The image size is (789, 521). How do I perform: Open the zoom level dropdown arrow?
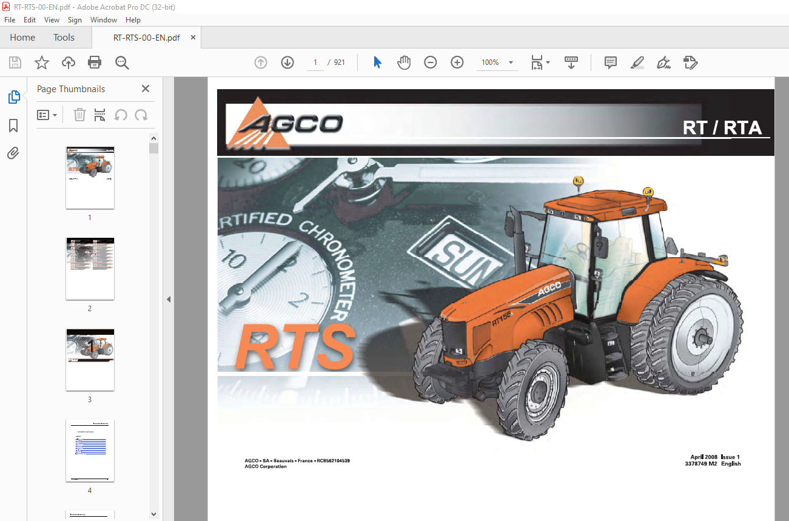point(511,62)
